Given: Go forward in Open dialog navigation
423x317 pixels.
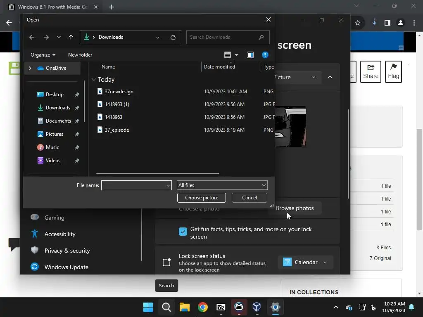Looking at the screenshot, I should pyautogui.click(x=46, y=37).
